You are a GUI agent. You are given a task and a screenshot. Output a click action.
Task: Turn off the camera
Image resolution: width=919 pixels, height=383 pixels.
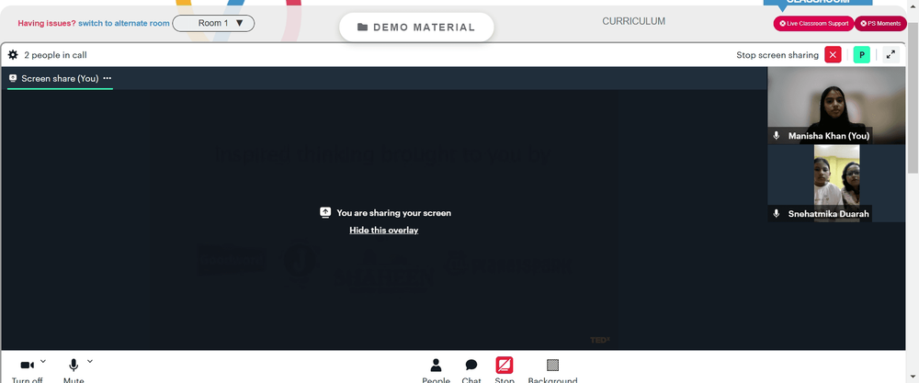point(27,371)
